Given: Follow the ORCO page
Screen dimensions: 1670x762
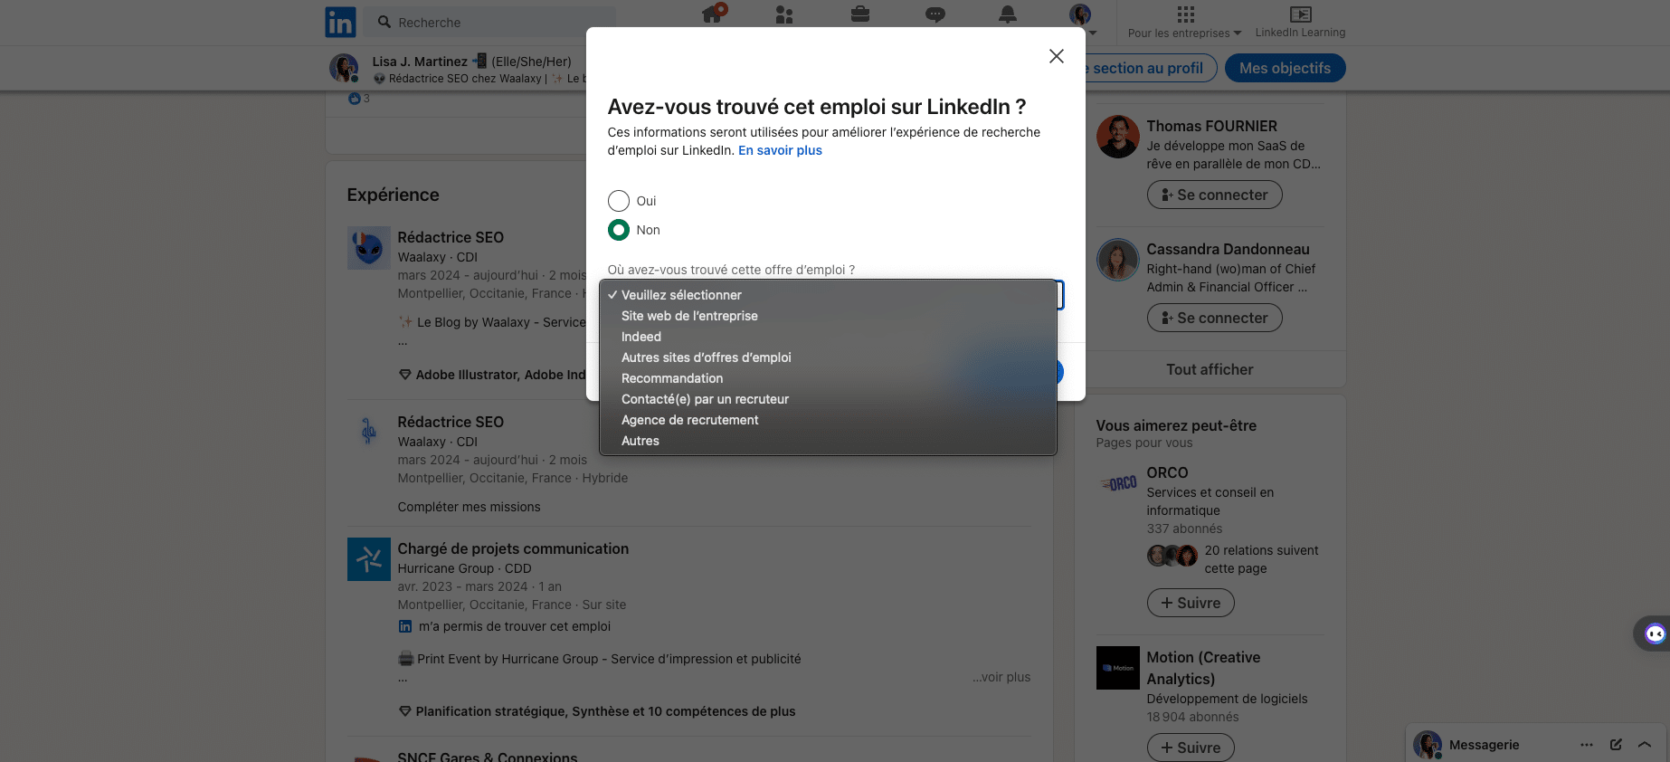Looking at the screenshot, I should click(x=1191, y=603).
